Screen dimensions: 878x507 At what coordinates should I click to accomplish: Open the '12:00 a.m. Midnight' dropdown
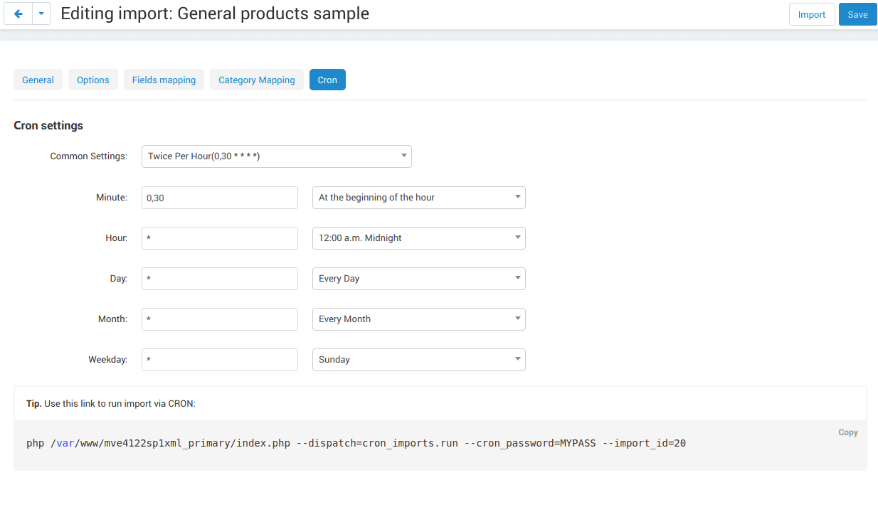tap(419, 238)
